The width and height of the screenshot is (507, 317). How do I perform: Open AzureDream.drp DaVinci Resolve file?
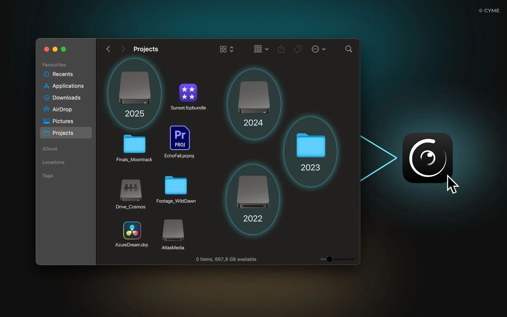[132, 230]
